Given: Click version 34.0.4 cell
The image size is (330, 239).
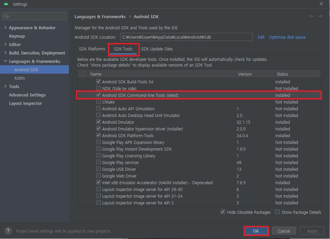Looking at the screenshot, I should 242,135.
